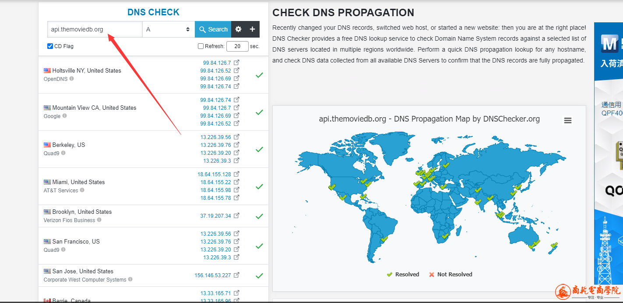
Task: Toggle Not Resolved legend item under map
Action: click(x=451, y=275)
